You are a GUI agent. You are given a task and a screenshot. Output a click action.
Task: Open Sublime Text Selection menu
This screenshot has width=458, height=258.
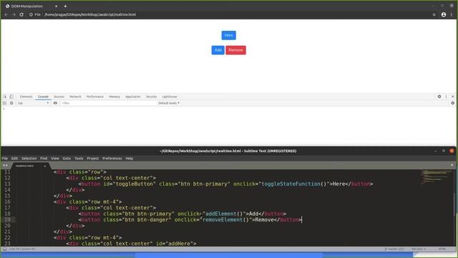[x=29, y=158]
